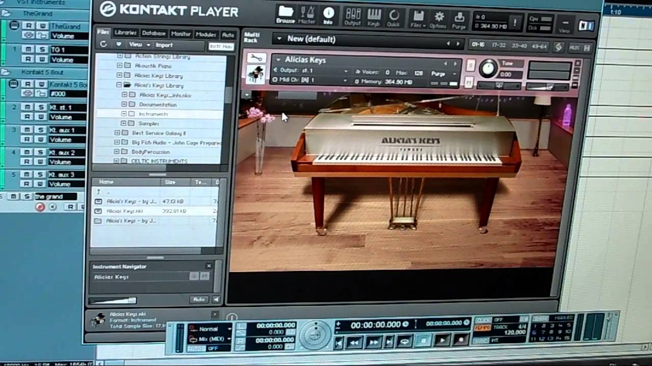Switch to the Auto tab
Viewport: 652px width, 366px height.
[x=228, y=35]
